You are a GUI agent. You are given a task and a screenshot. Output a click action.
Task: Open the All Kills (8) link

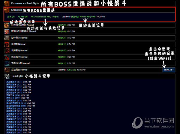point(22,17)
